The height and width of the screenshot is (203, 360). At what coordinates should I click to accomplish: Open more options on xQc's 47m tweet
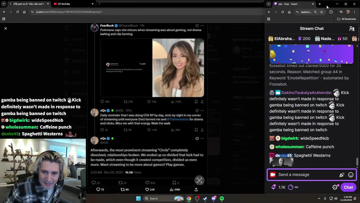(202, 111)
